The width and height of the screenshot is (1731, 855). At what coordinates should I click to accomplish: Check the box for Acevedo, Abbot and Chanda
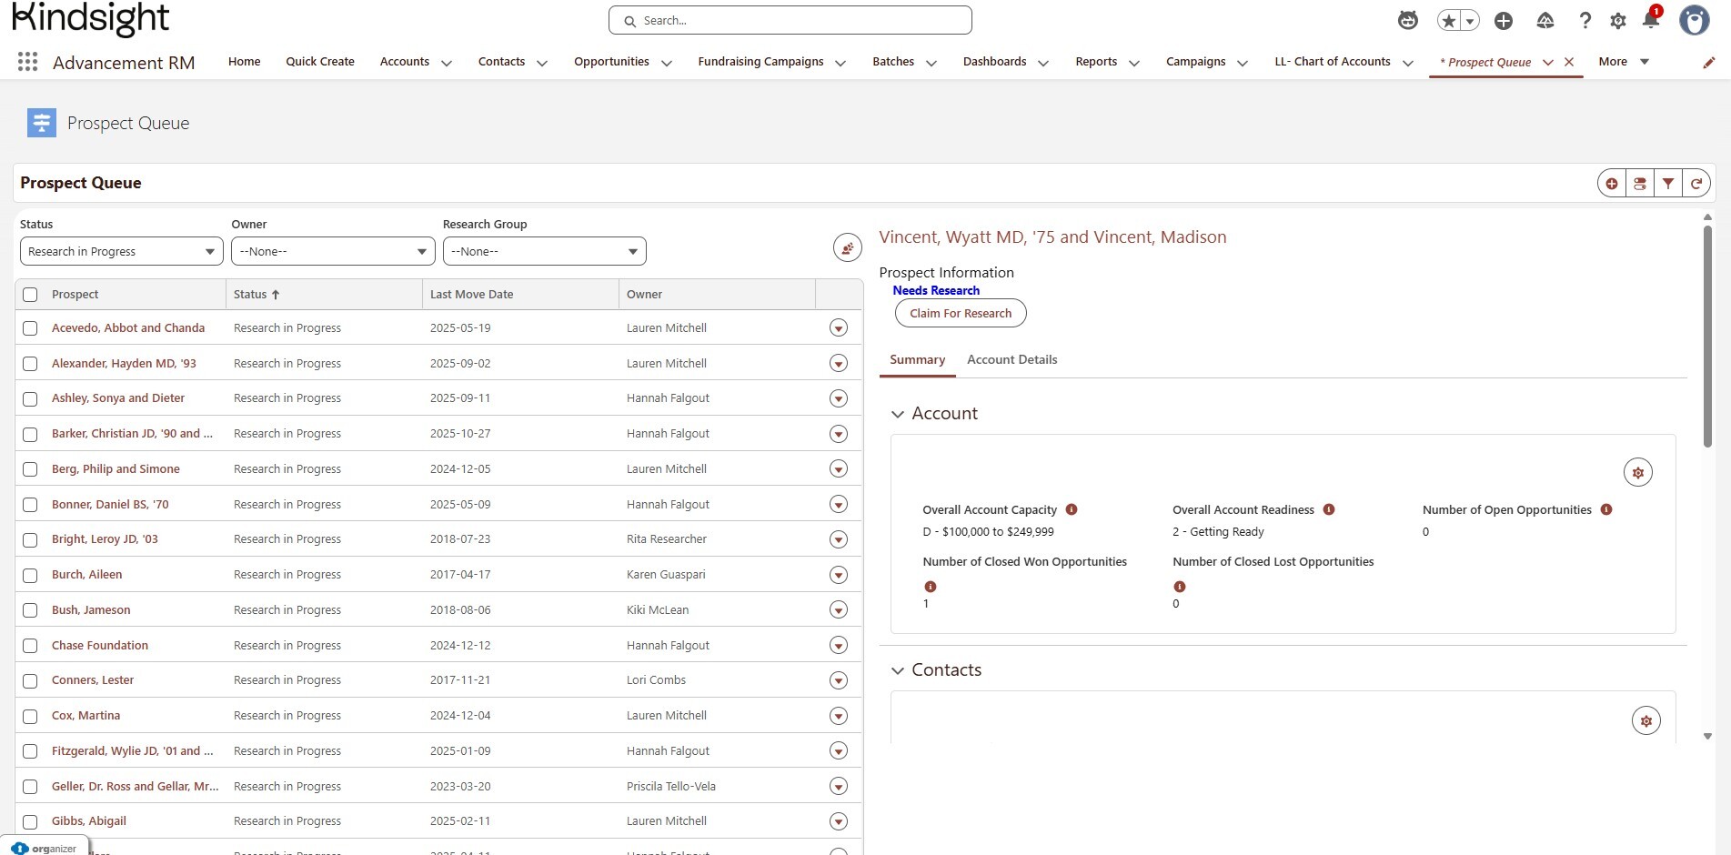click(x=30, y=328)
